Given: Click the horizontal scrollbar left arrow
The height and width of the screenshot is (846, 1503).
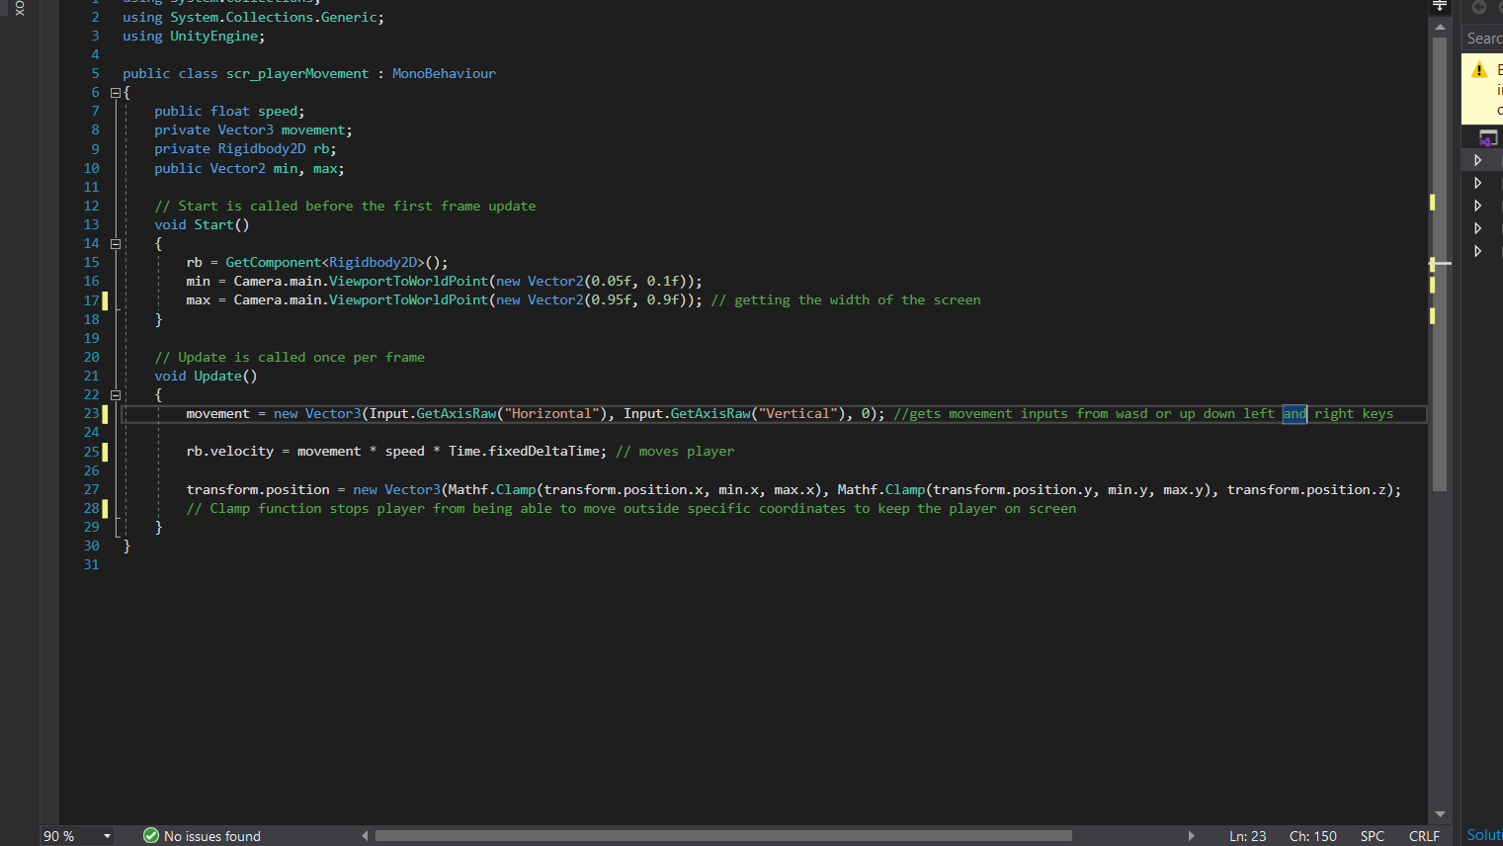Looking at the screenshot, I should click(365, 836).
